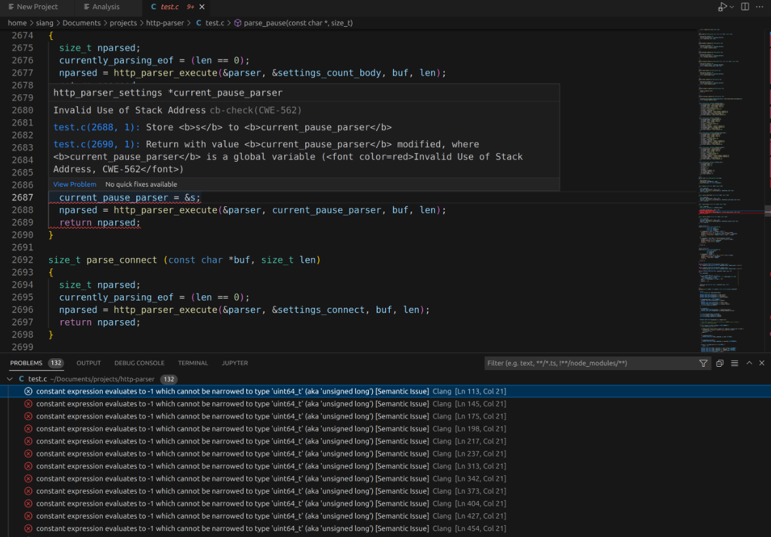Viewport: 771px width, 537px height.
Task: Split the editor to the right
Action: [745, 7]
